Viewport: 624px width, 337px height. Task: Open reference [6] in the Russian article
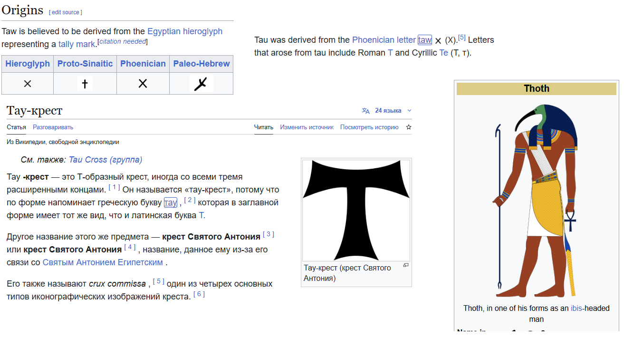(x=199, y=294)
